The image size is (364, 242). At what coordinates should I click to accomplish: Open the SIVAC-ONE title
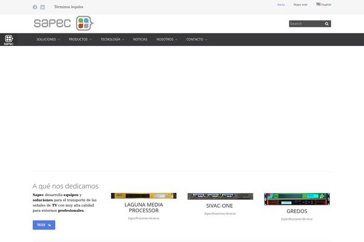pos(220,206)
